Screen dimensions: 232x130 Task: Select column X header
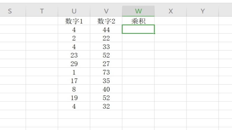click(171, 11)
